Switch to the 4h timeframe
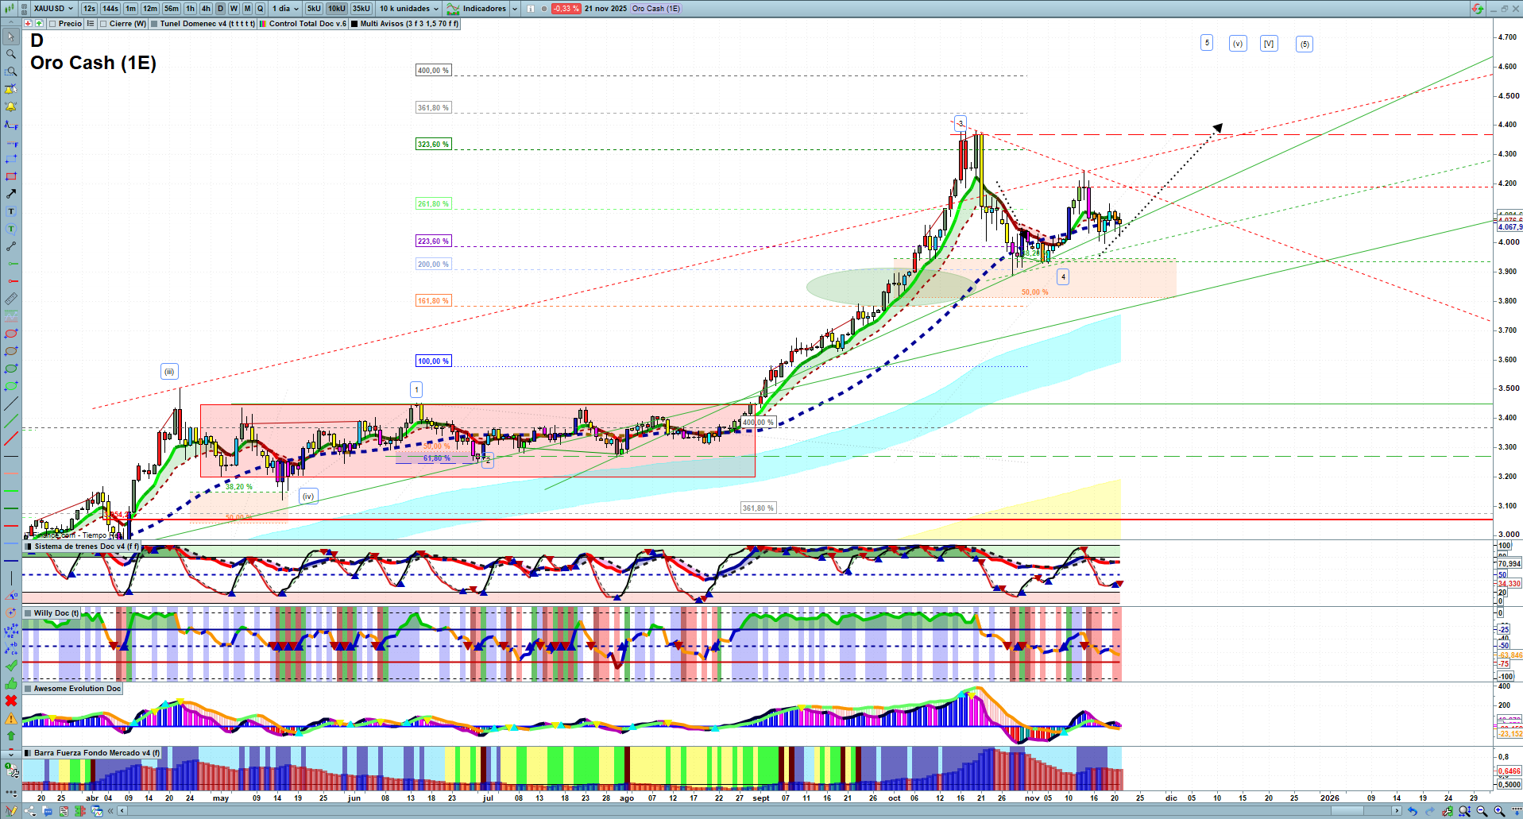This screenshot has height=819, width=1523. click(x=206, y=9)
